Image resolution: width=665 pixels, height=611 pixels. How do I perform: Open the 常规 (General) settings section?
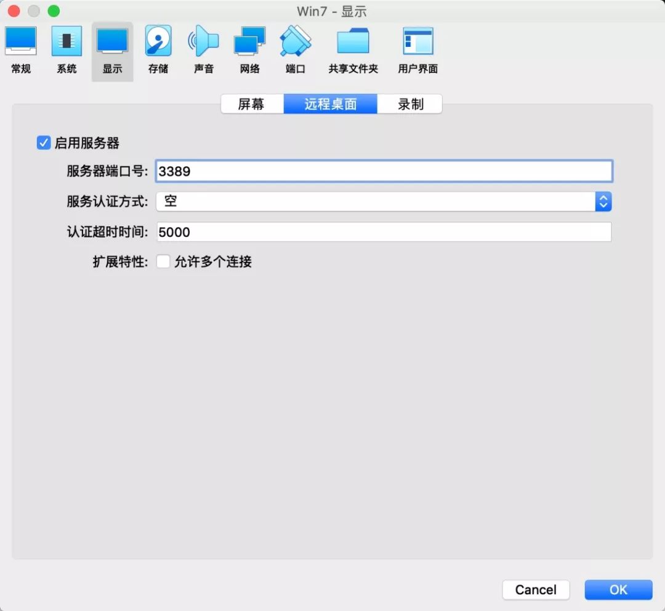tap(21, 50)
